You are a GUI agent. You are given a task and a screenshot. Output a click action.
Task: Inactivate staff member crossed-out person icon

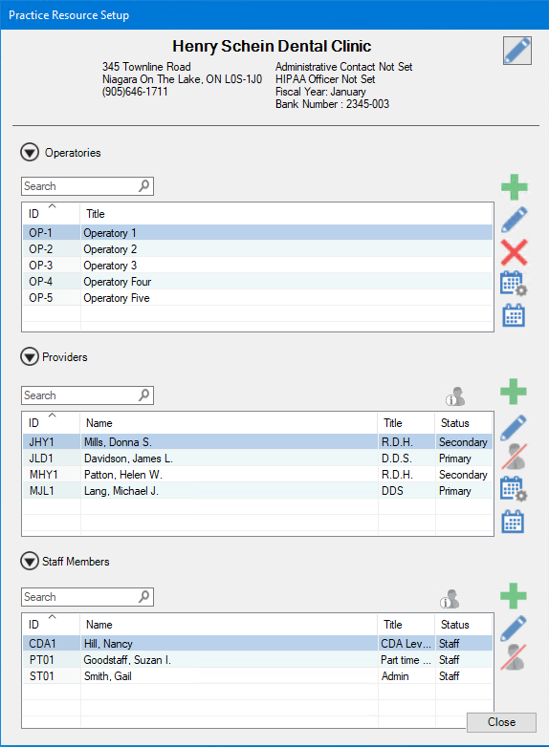pos(514,657)
